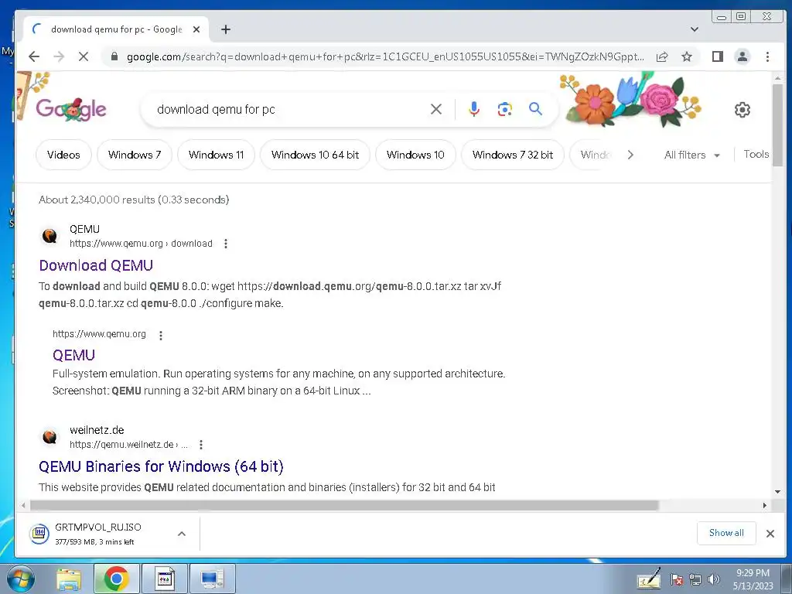This screenshot has height=594, width=792.
Task: Click the horizontal scrollbar right arrow
Action: pos(765,505)
